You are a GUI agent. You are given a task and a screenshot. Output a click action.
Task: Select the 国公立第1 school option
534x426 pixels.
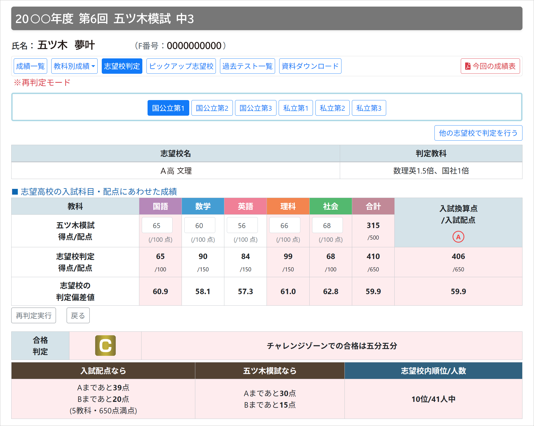[x=168, y=108]
